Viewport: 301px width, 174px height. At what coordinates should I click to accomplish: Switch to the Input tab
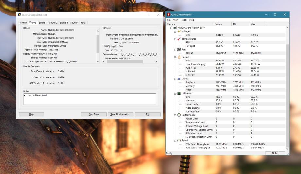click(83, 23)
